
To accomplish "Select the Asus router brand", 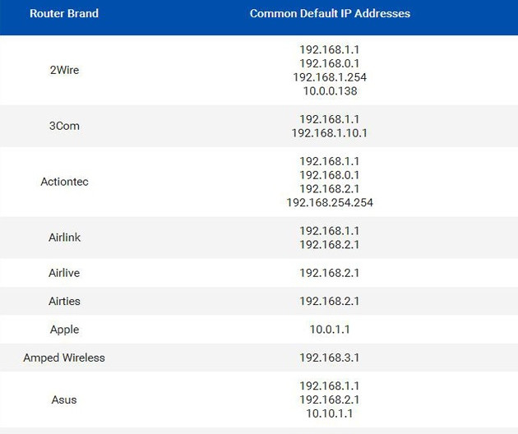I will coord(64,399).
